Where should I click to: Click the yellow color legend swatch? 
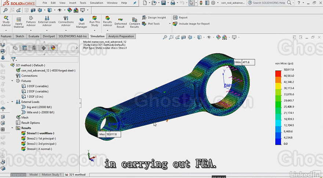point(278,86)
